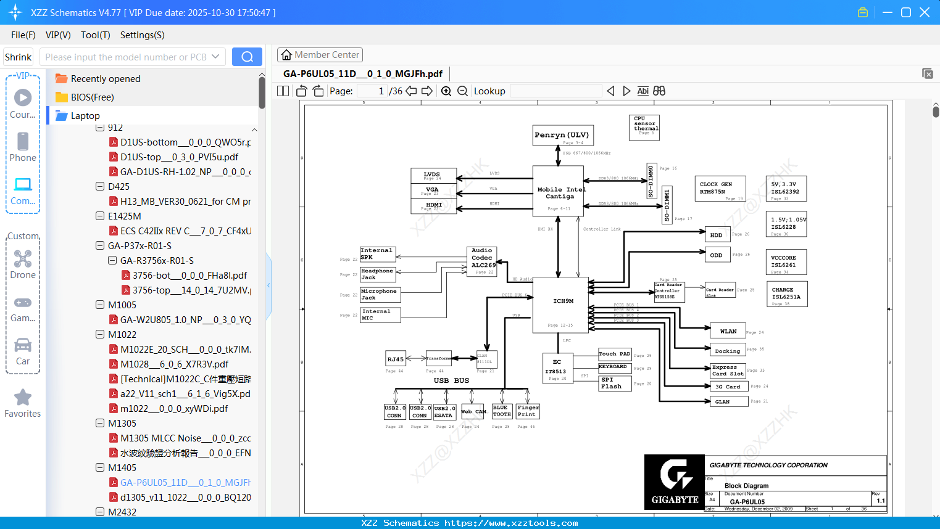
Task: Click the file tree vertical scrollbar
Action: click(262, 92)
